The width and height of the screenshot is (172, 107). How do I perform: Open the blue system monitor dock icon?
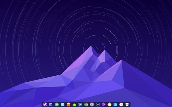point(115,104)
